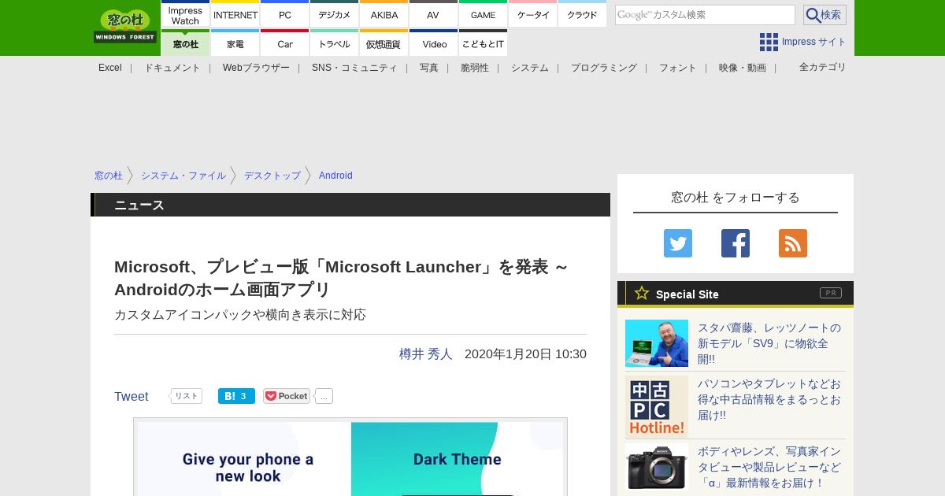Click the リスト button beside Tweet
Image resolution: width=945 pixels, height=496 pixels.
pos(187,396)
